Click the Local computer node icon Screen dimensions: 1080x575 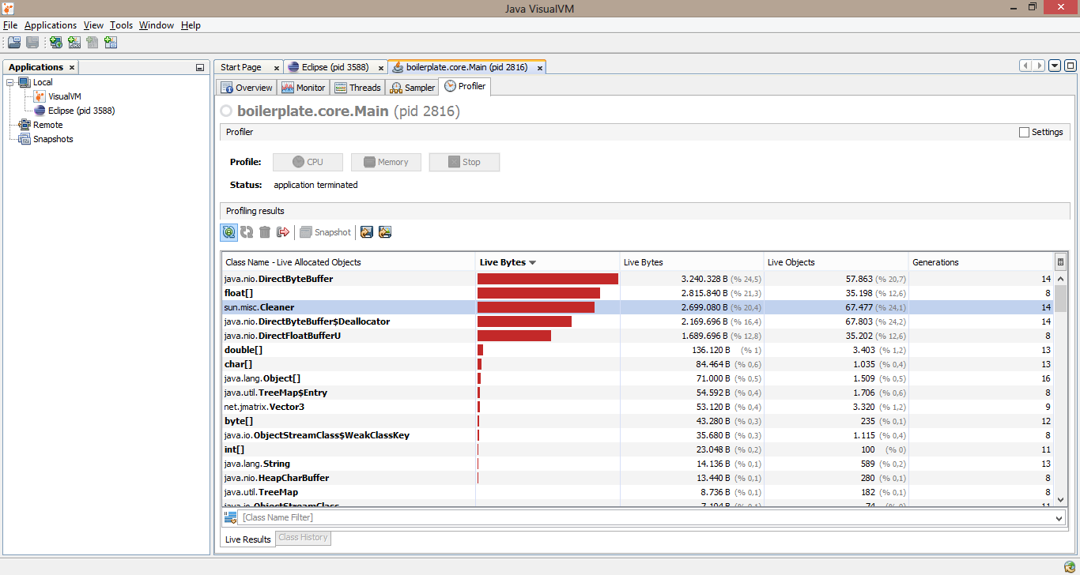click(24, 82)
